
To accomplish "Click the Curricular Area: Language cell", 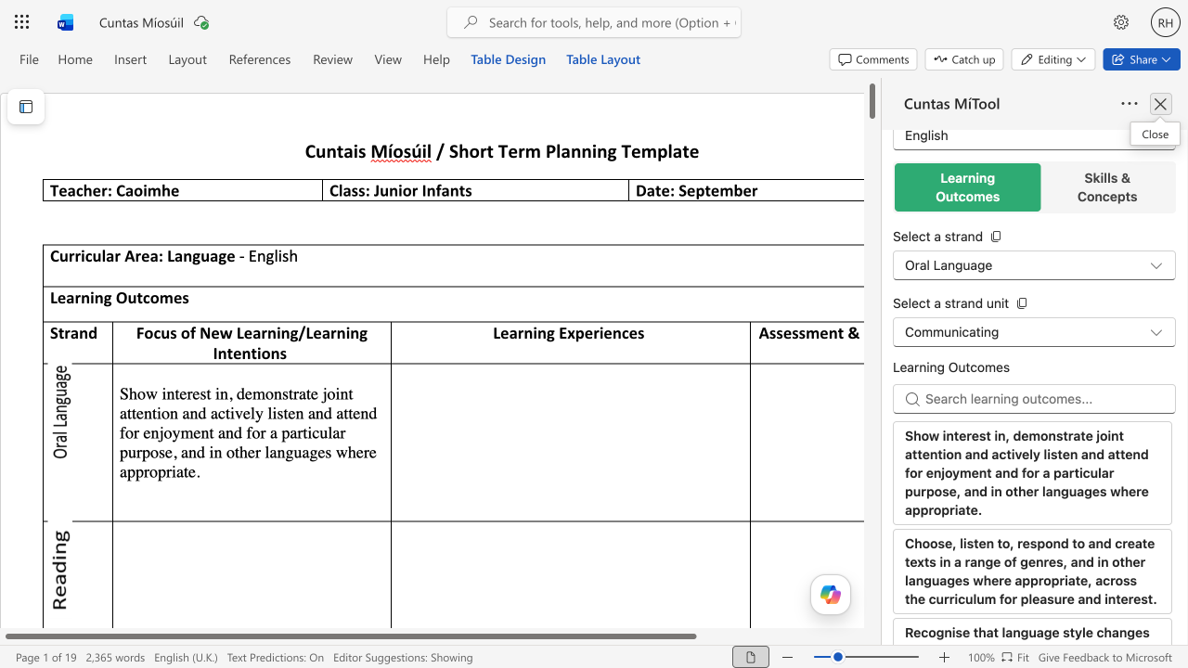I will coord(454,265).
